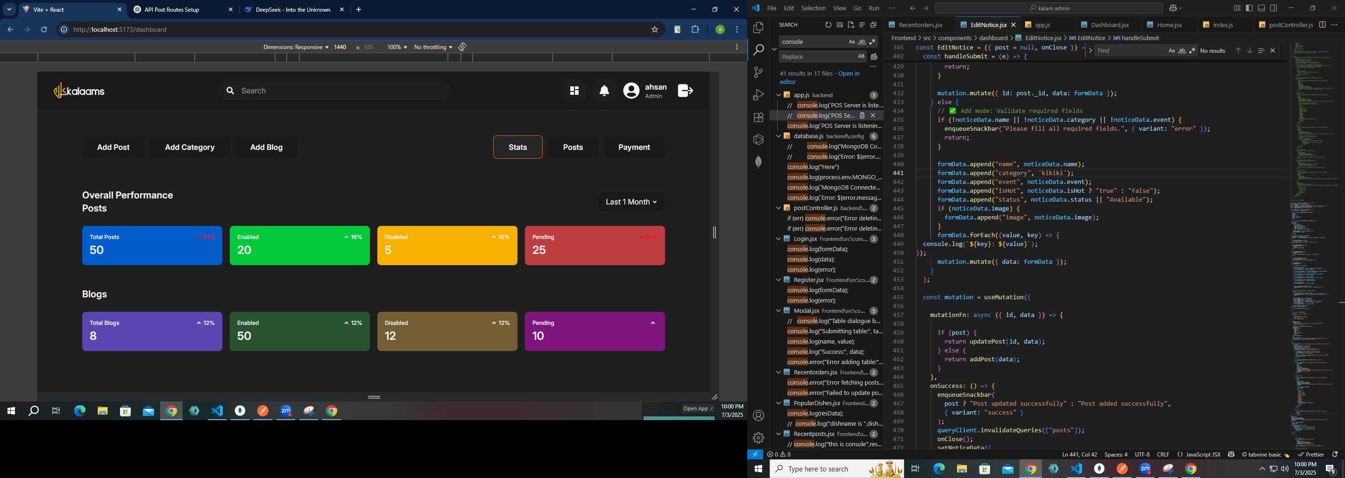Open VS Code Accounts menu icon
Viewport: 1345px width, 478px height.
click(758, 416)
